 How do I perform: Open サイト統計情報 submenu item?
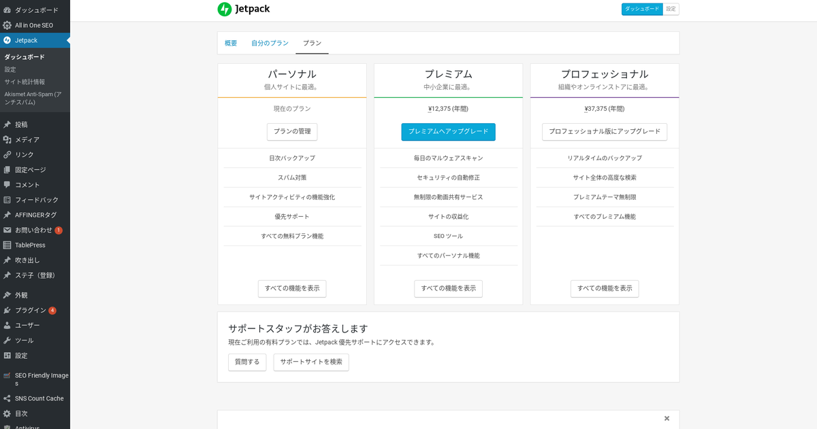point(25,82)
